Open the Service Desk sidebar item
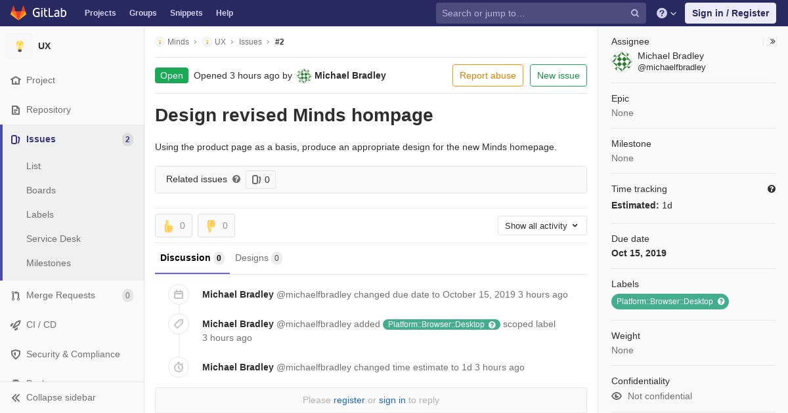Viewport: 788px width, 413px height. tap(53, 239)
